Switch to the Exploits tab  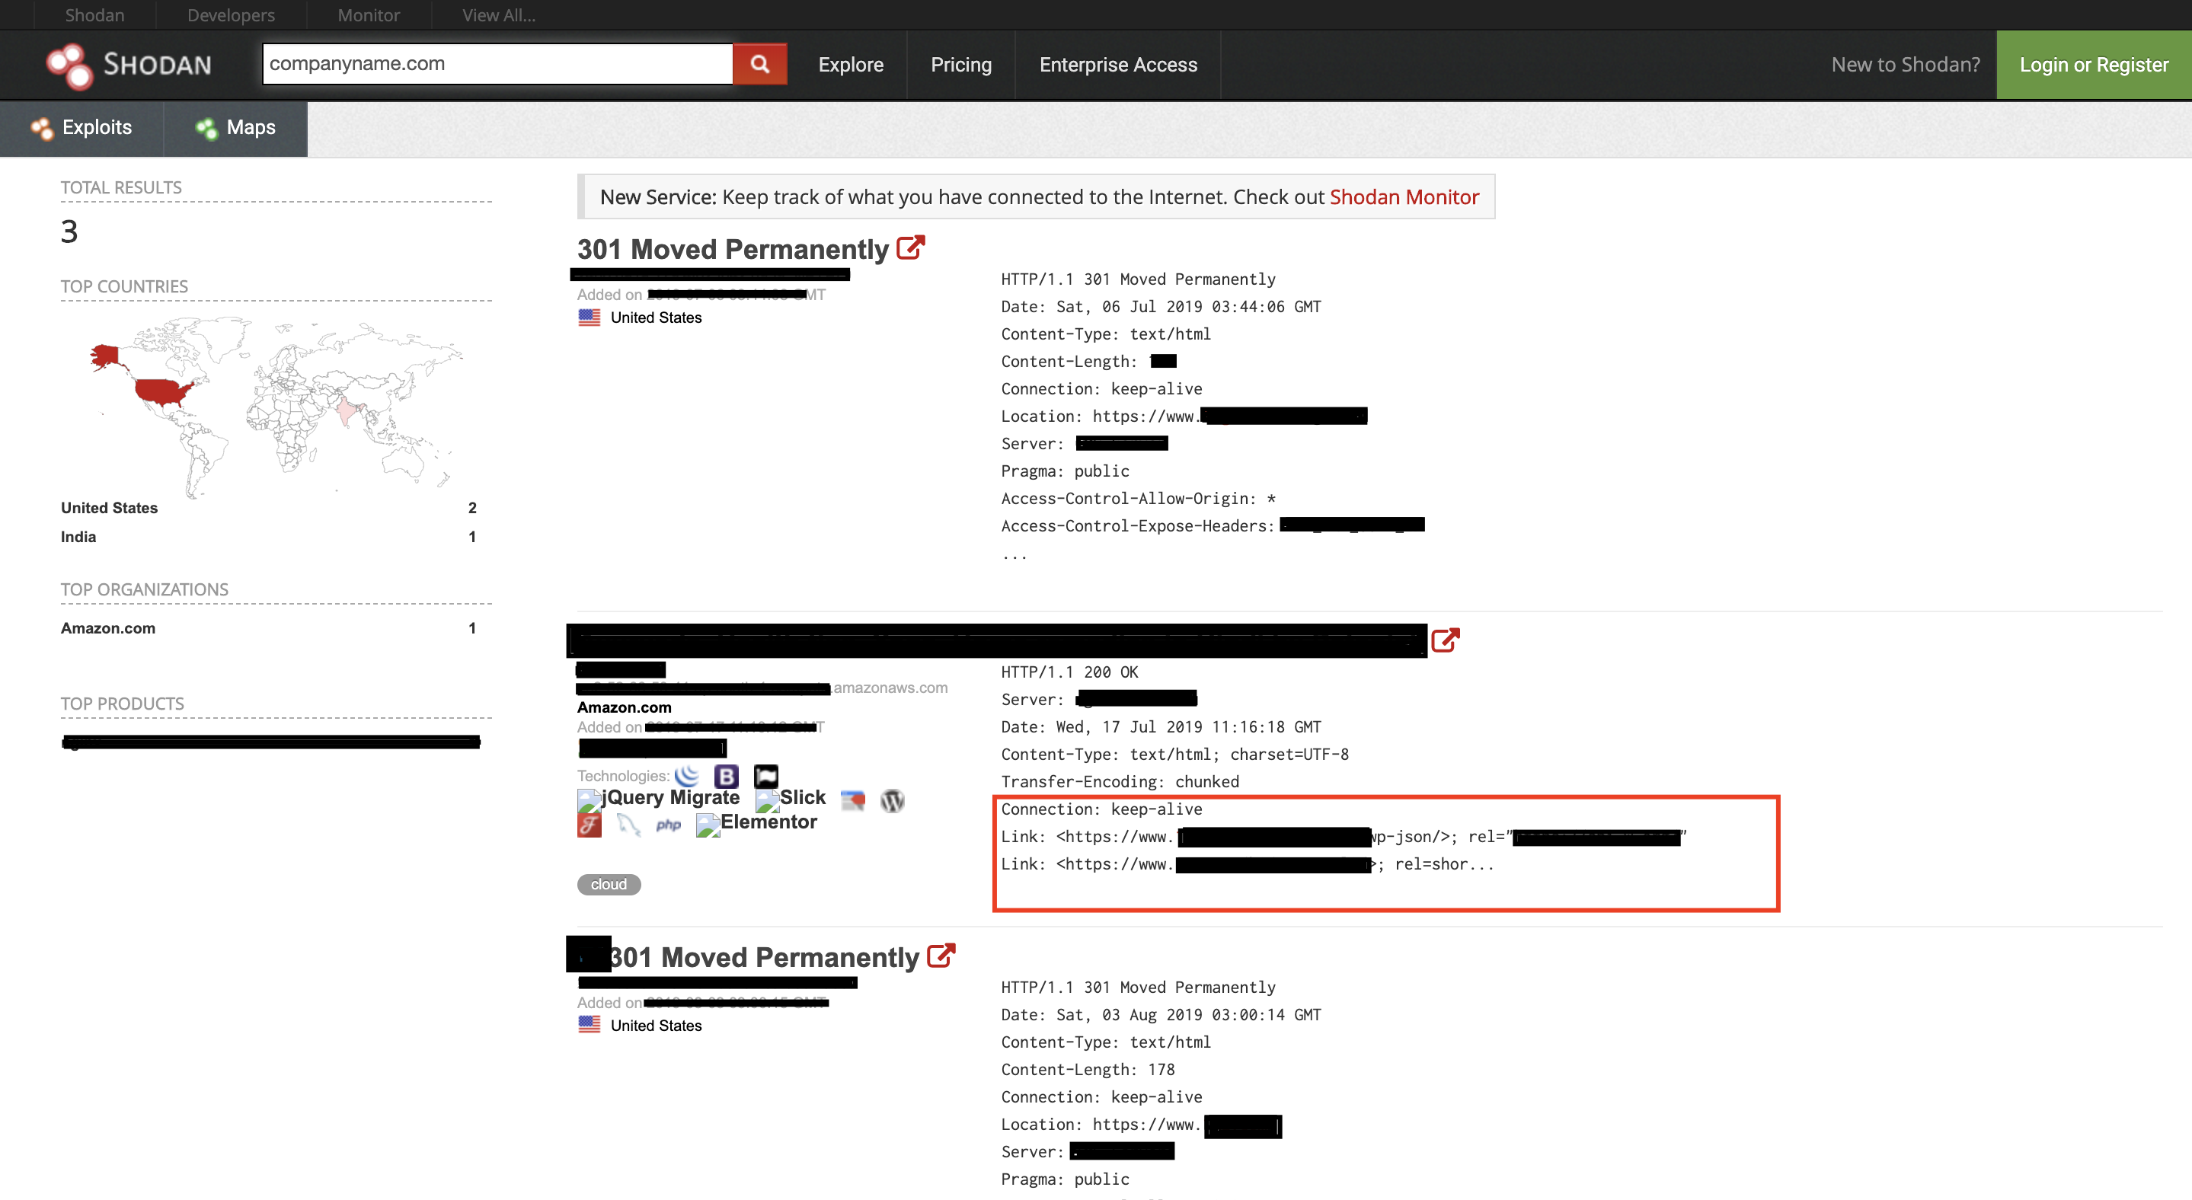81,129
